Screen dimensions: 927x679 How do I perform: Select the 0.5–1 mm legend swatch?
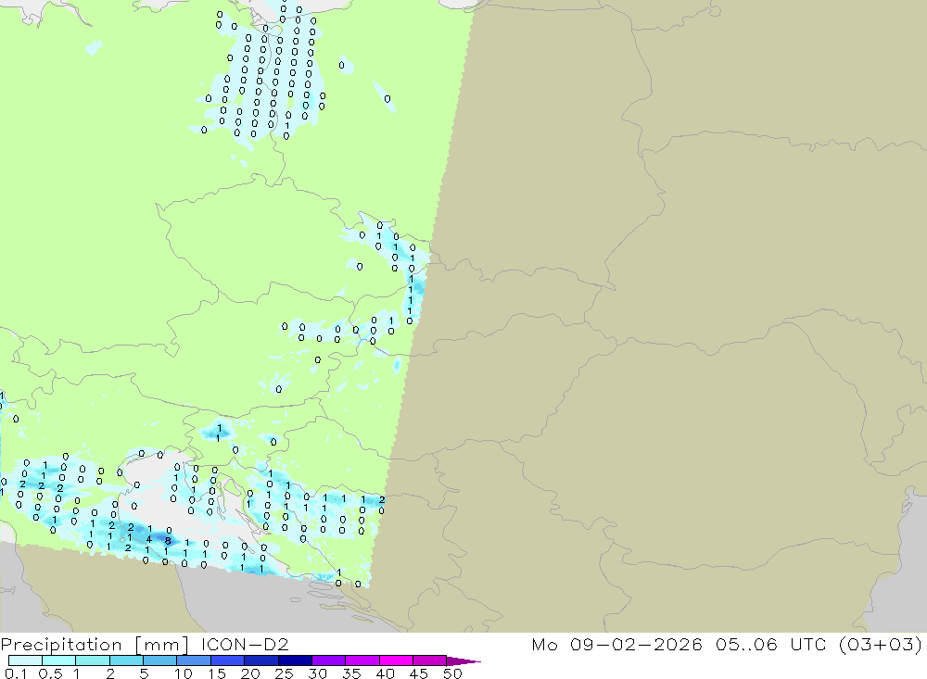(59, 660)
